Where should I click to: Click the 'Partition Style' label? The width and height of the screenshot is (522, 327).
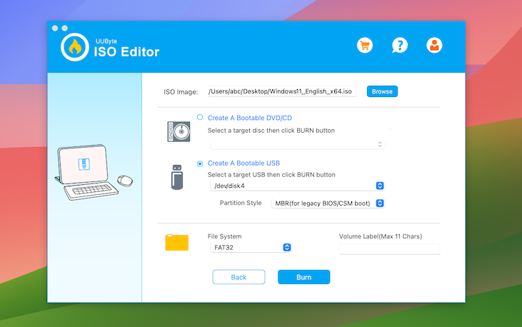pos(241,203)
